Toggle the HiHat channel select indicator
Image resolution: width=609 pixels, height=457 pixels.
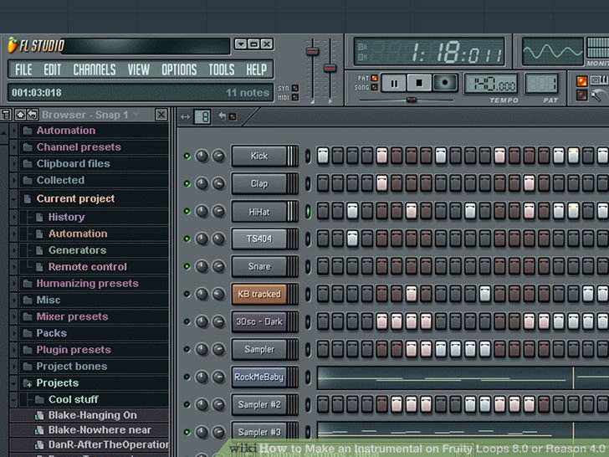[x=308, y=212]
